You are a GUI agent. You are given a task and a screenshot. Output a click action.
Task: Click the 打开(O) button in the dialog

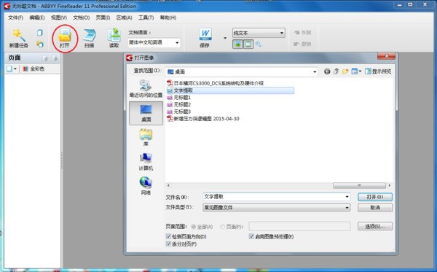click(x=375, y=197)
